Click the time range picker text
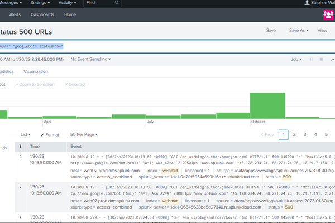Screen dimensions: 335x223 (32, 59)
